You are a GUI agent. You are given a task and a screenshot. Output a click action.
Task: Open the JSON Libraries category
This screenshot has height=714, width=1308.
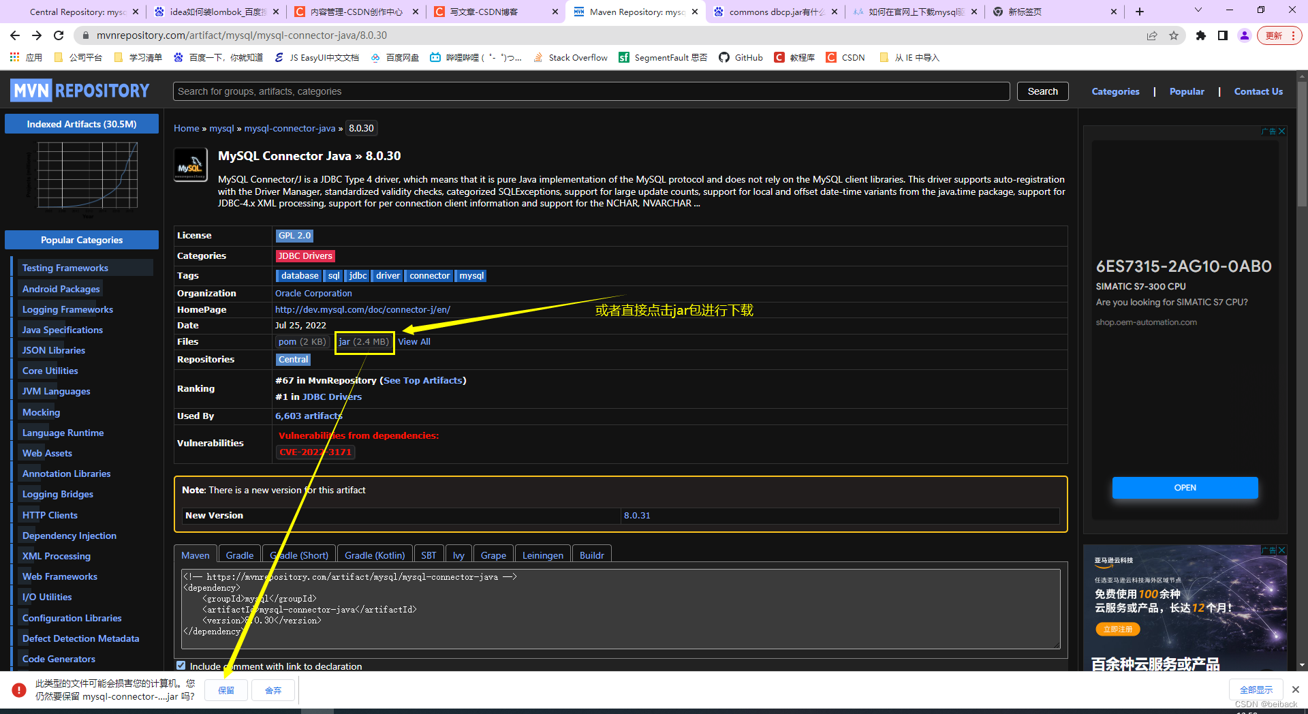point(54,350)
